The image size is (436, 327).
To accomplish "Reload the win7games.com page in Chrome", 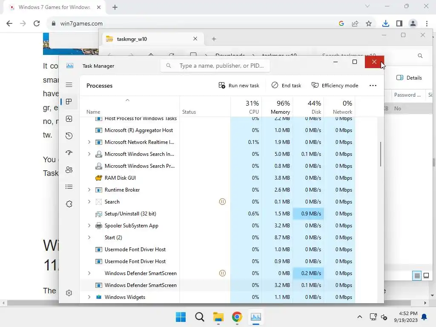I will [37, 23].
